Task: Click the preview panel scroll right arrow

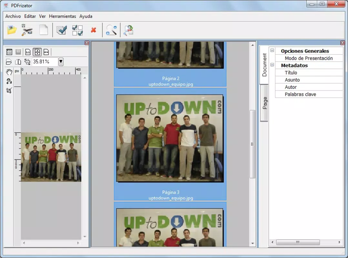Action: pos(78,243)
